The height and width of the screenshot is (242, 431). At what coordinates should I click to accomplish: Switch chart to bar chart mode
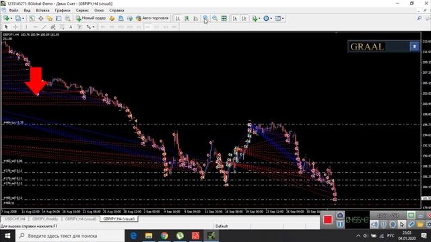coord(178,18)
